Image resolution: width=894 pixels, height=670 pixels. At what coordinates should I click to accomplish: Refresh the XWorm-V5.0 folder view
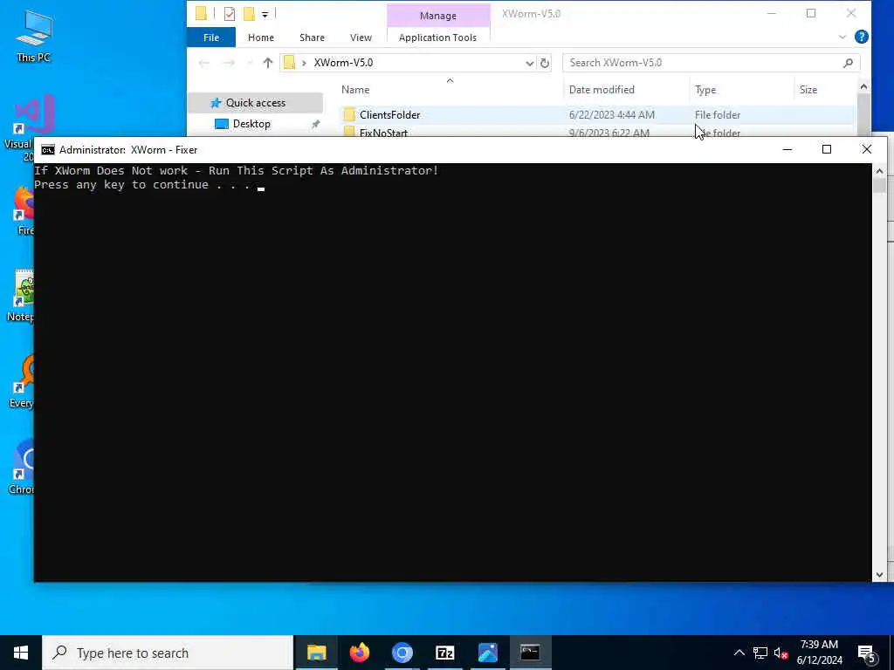click(545, 63)
